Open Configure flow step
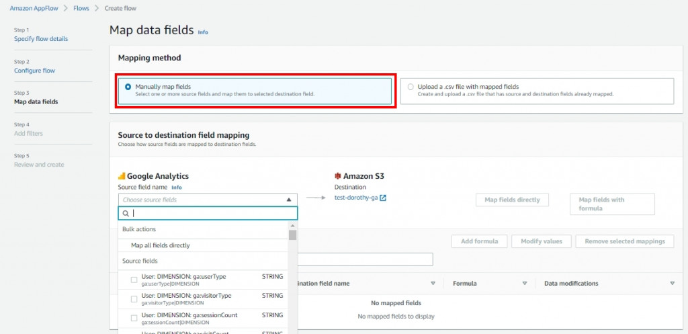Image resolution: width=688 pixels, height=334 pixels. (35, 70)
